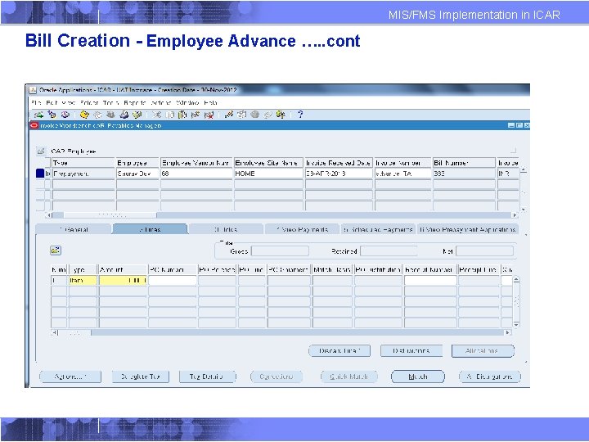Image resolution: width=589 pixels, height=442 pixels.
Task: Open the Reports menu
Action: click(134, 102)
